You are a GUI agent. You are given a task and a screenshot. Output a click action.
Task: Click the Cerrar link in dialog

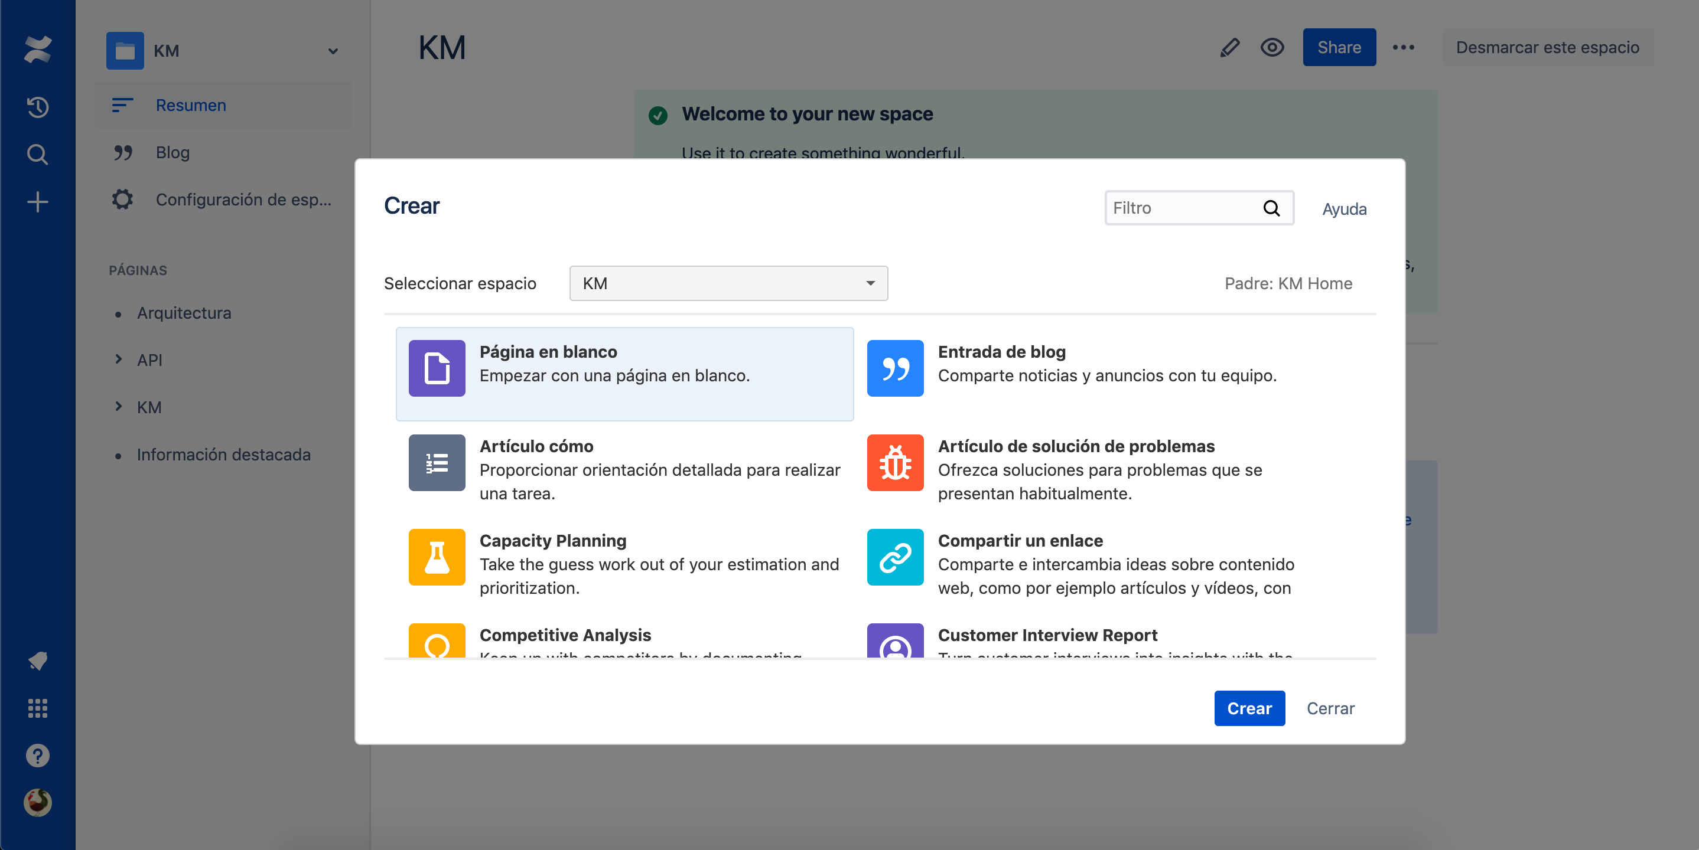point(1330,708)
